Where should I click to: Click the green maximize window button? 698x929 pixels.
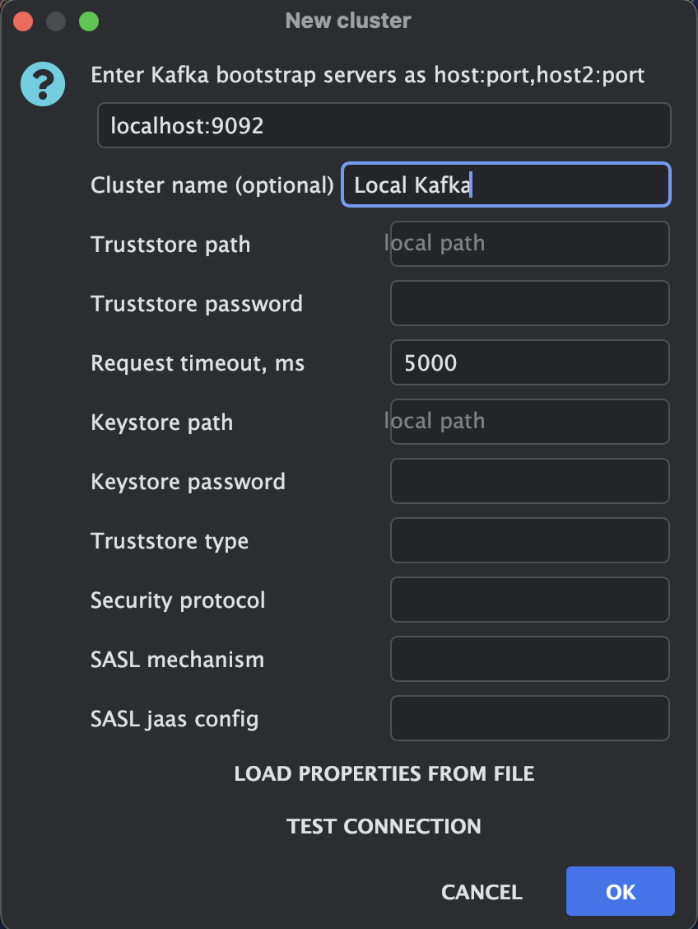88,21
